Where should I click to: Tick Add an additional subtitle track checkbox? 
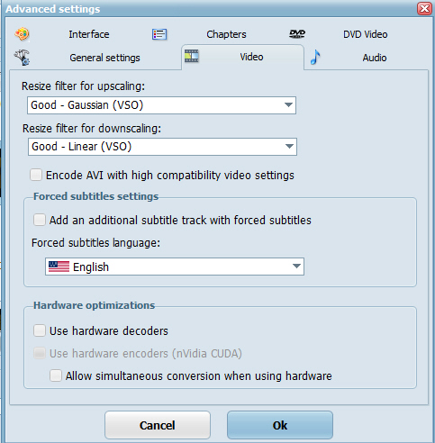click(40, 220)
